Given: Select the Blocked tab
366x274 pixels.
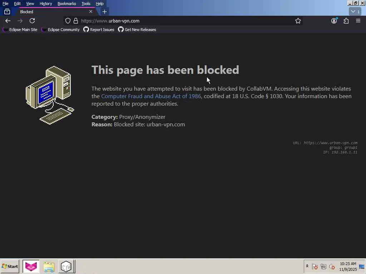Looking at the screenshot, I should [x=55, y=12].
